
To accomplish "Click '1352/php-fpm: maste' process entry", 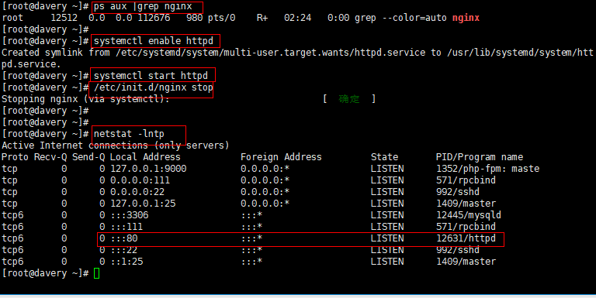I will [487, 169].
